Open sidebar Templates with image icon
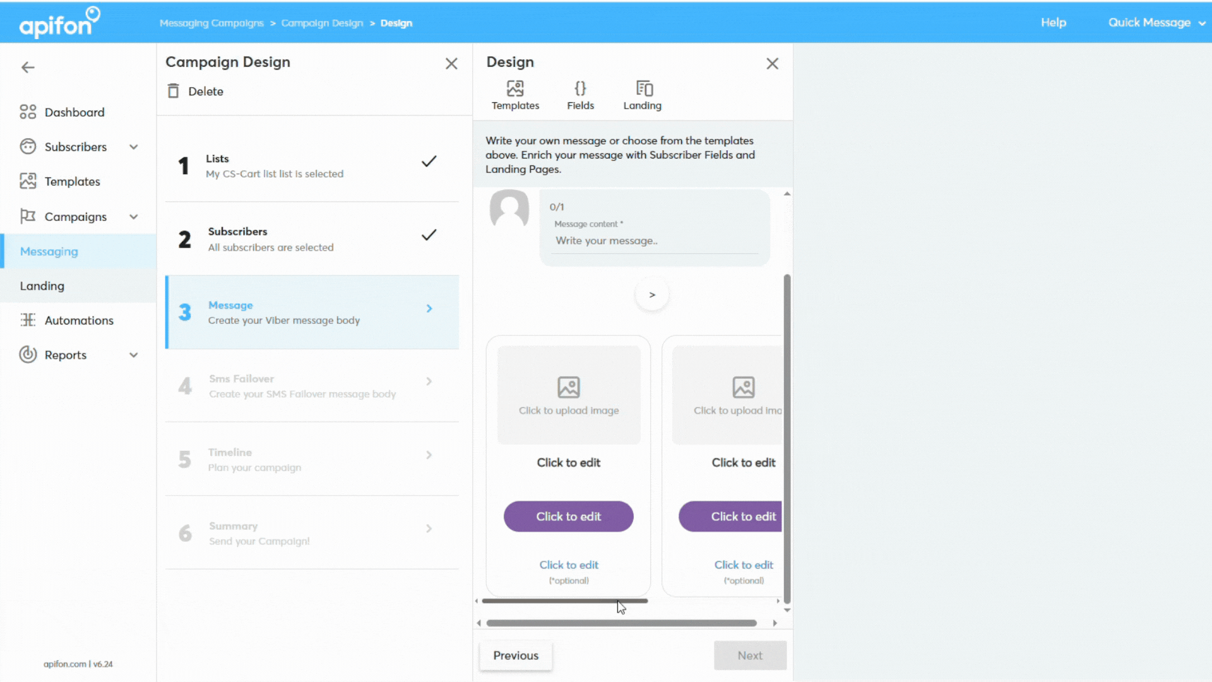The height and width of the screenshot is (682, 1212). (x=72, y=182)
